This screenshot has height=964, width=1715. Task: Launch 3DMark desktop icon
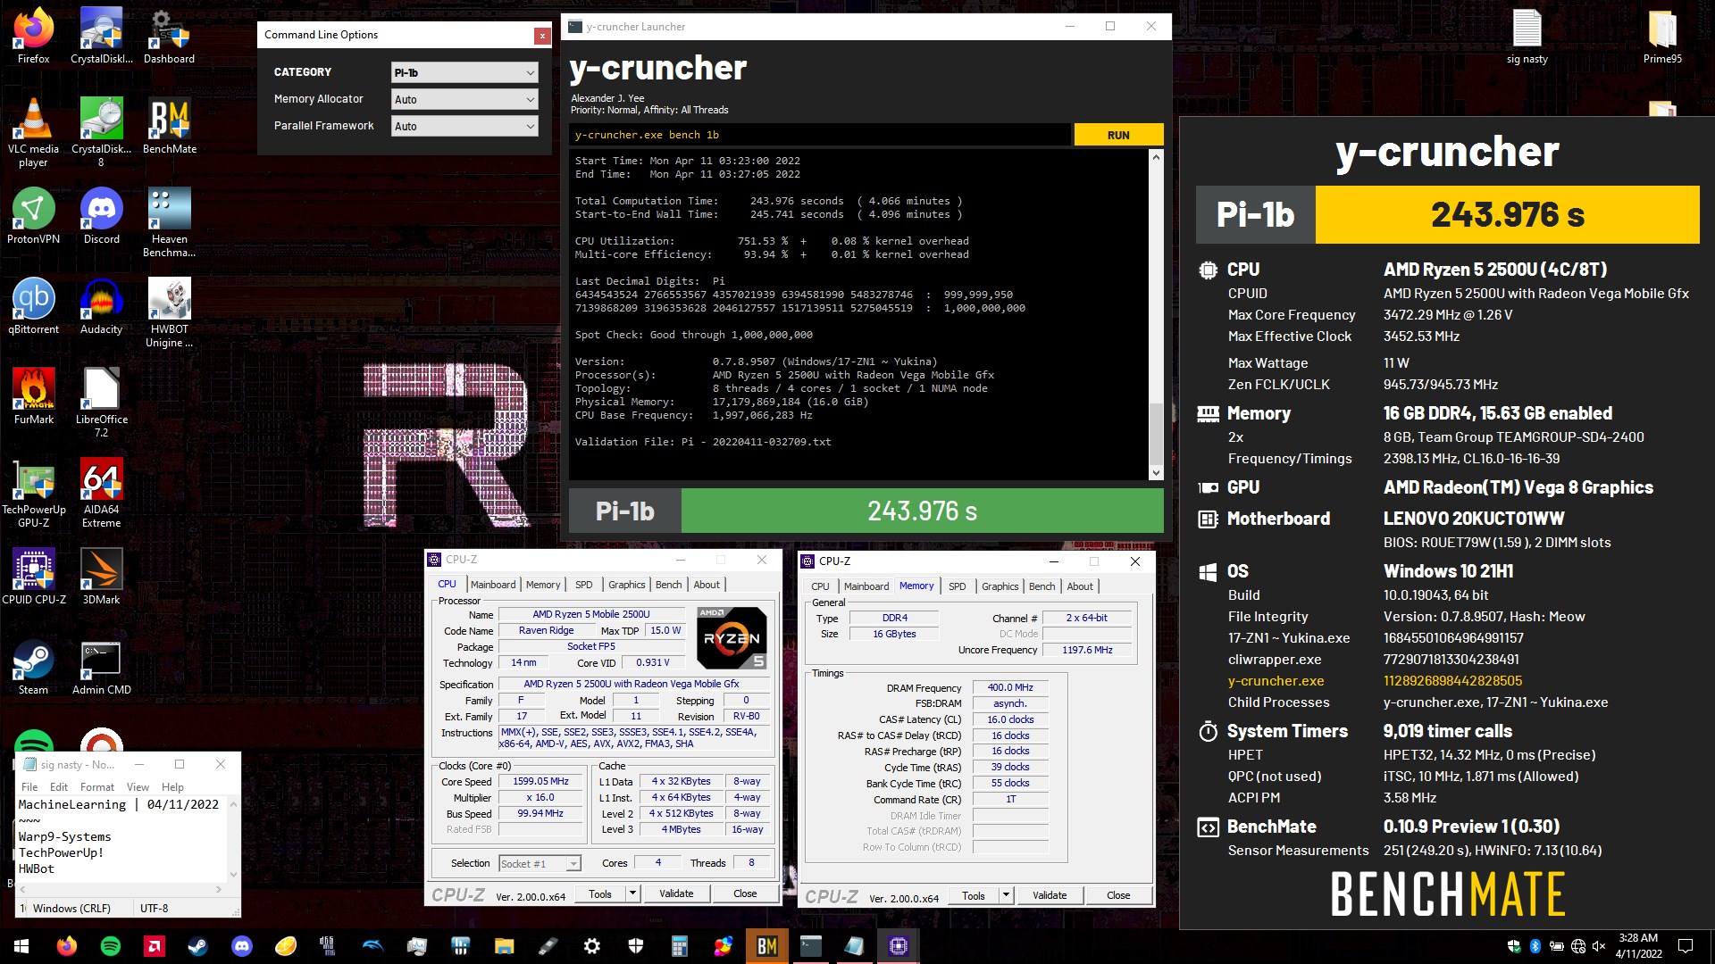coord(101,577)
